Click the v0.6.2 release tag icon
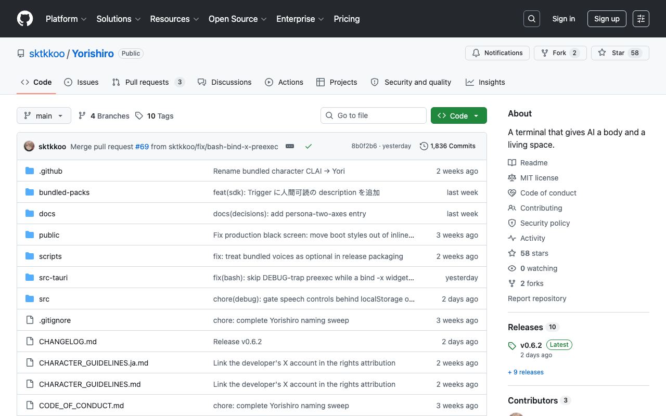The image size is (666, 416). pos(512,346)
